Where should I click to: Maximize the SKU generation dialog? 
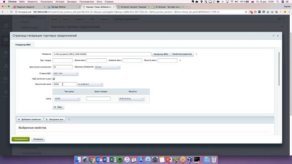[273, 36]
